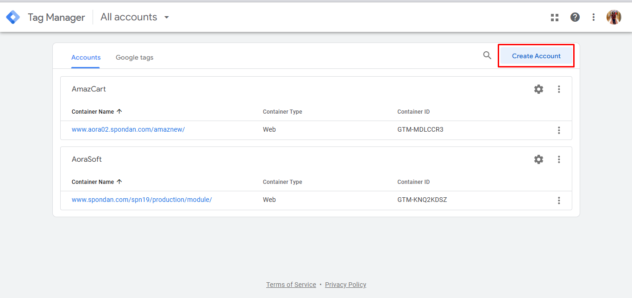Click the GTM-MDLCCR3 container ID
The width and height of the screenshot is (632, 298).
pyautogui.click(x=420, y=129)
